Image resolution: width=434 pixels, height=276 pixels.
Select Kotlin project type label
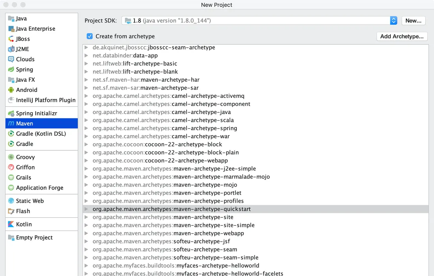pos(24,224)
